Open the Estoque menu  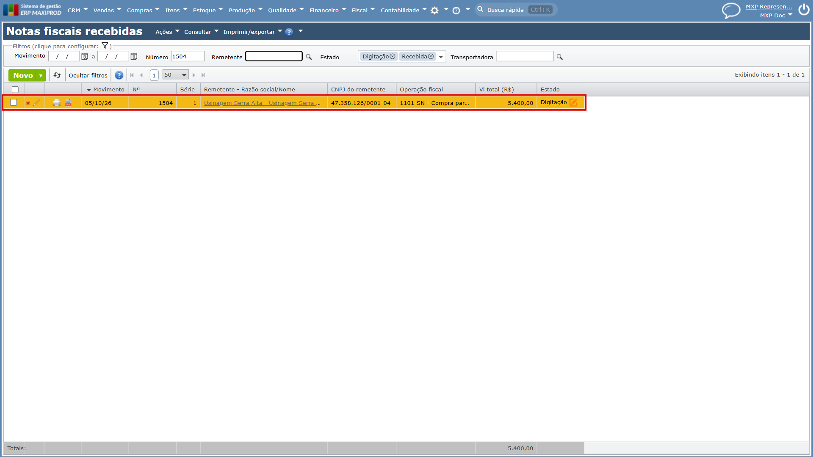[x=207, y=10]
